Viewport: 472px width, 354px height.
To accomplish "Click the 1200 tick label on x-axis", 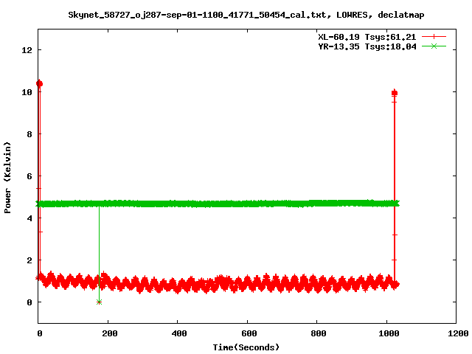I will 456,334.
